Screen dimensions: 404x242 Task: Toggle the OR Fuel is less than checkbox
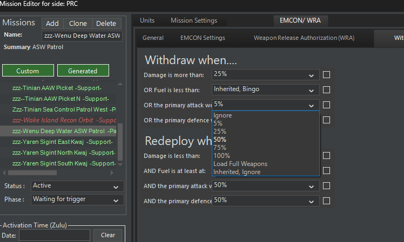coord(326,90)
